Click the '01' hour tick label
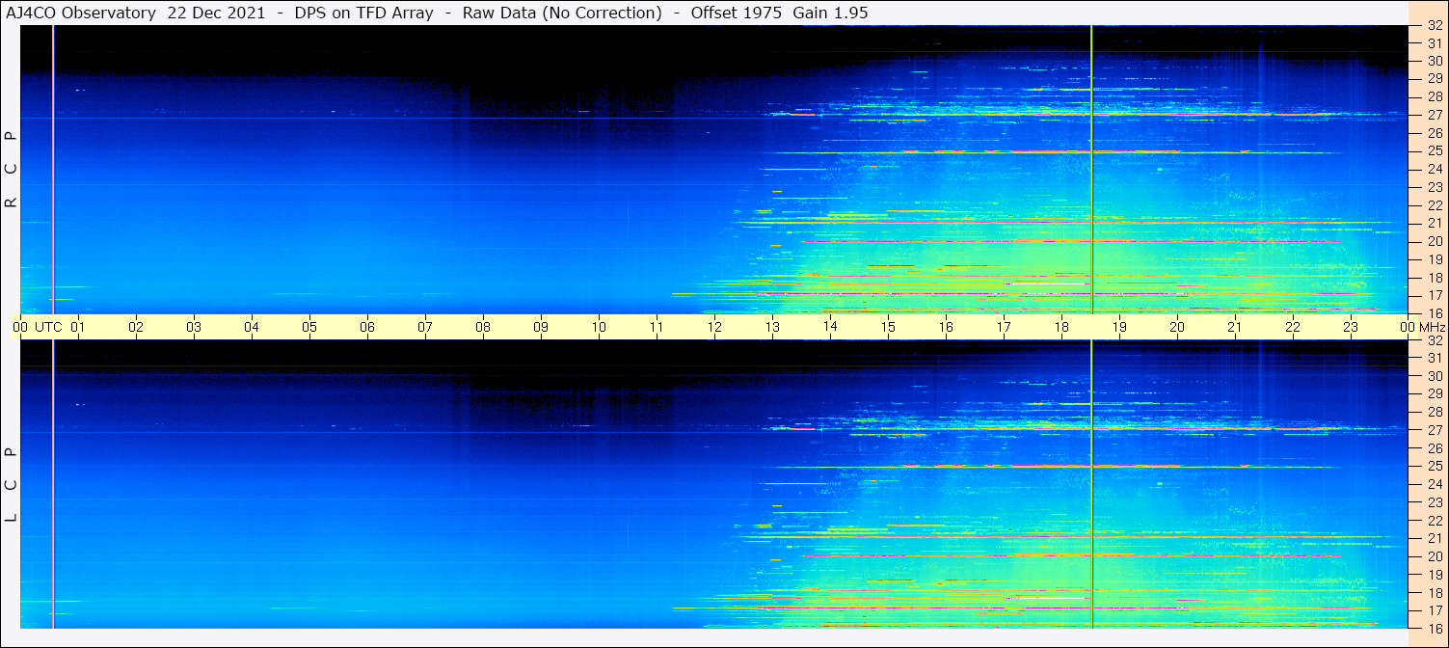Image resolution: width=1449 pixels, height=648 pixels. pyautogui.click(x=78, y=327)
